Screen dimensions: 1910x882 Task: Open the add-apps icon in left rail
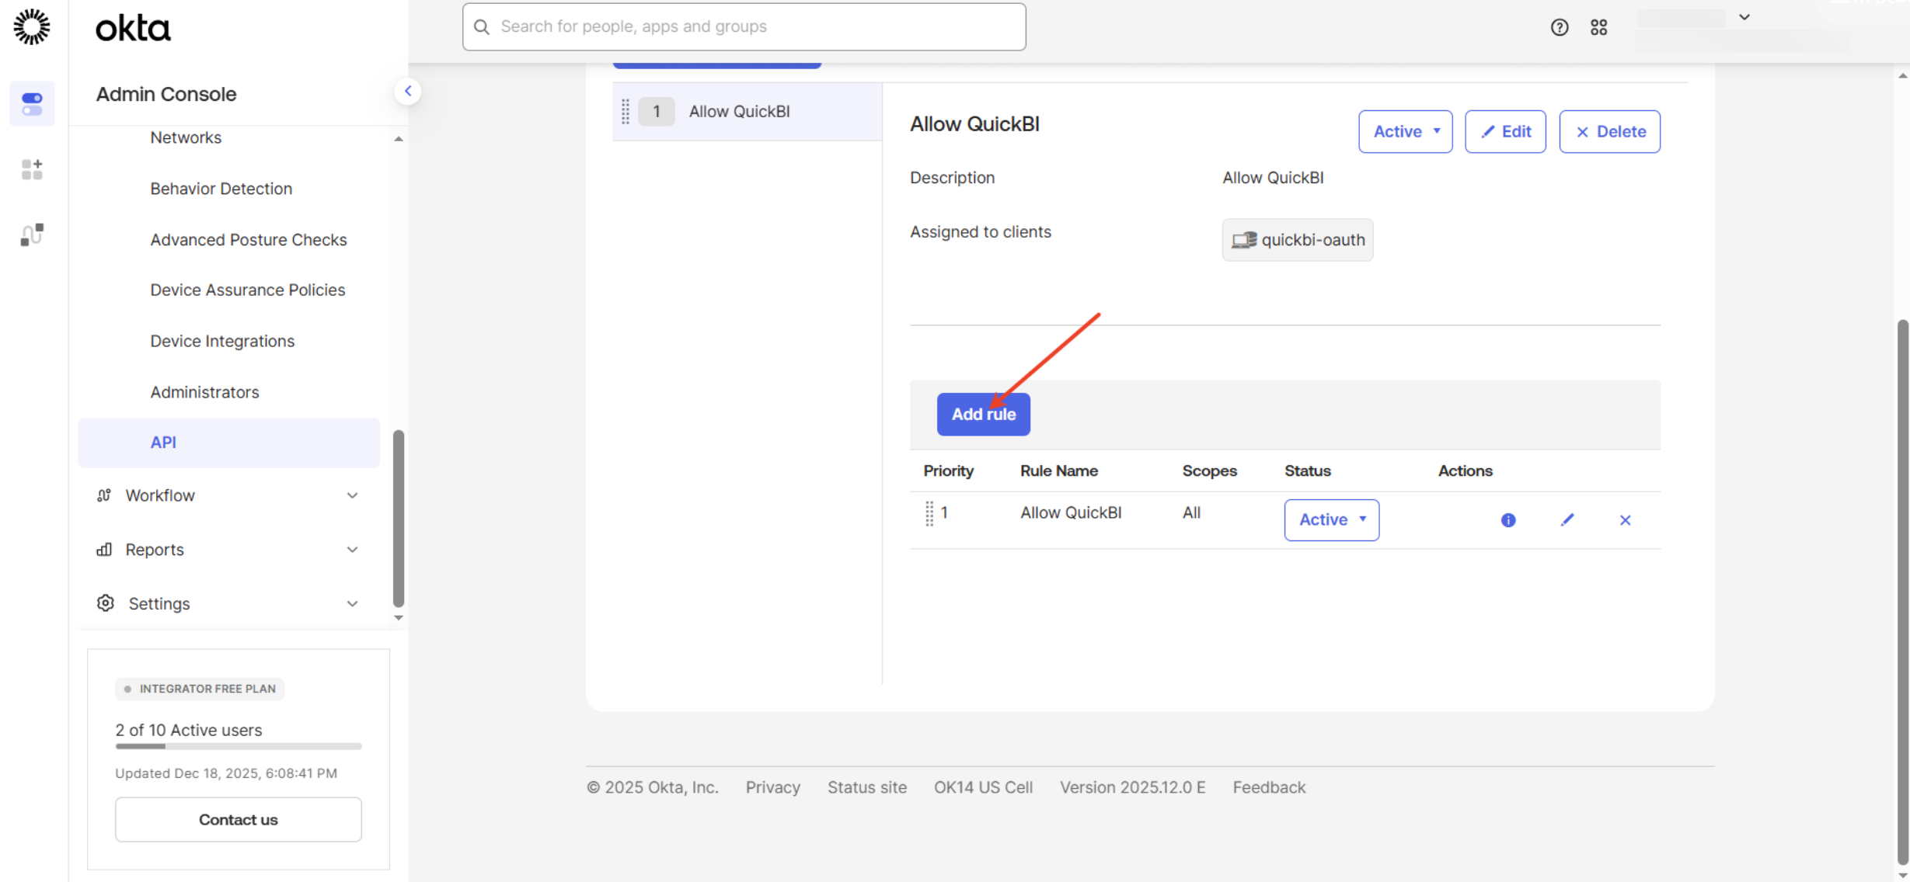coord(32,168)
